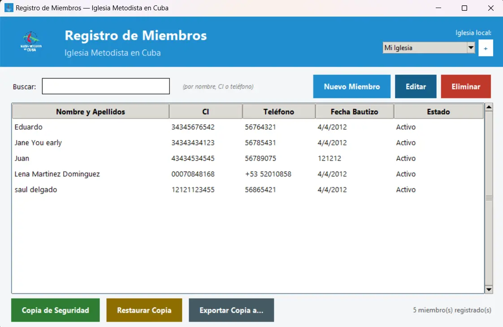The height and width of the screenshot is (327, 503).
Task: Open Exportar Copia a... button
Action: [x=231, y=310]
